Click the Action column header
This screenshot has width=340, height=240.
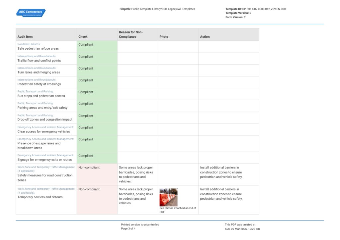[205, 36]
